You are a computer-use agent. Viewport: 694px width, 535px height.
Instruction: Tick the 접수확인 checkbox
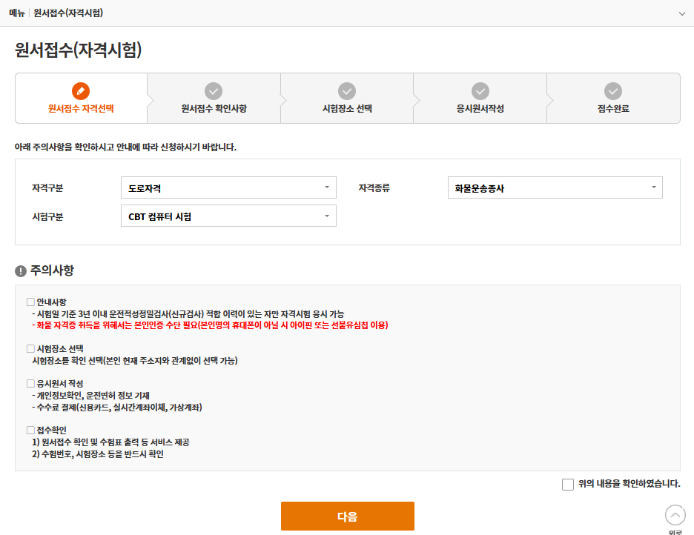tap(30, 430)
